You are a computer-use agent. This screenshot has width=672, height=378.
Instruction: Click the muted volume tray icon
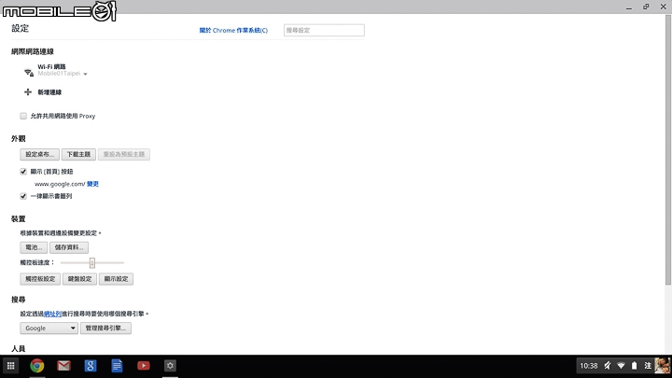click(x=608, y=366)
